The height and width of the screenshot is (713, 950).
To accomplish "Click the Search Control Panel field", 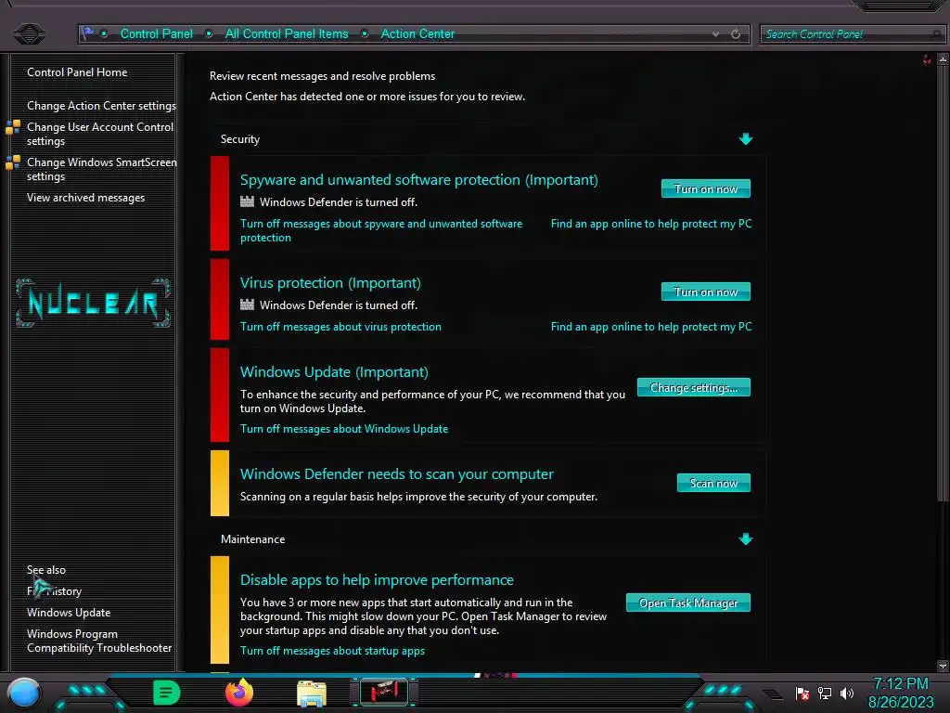I will pyautogui.click(x=852, y=34).
